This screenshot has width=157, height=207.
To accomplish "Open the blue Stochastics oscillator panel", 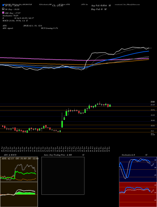I will pyautogui.click(x=138, y=169).
